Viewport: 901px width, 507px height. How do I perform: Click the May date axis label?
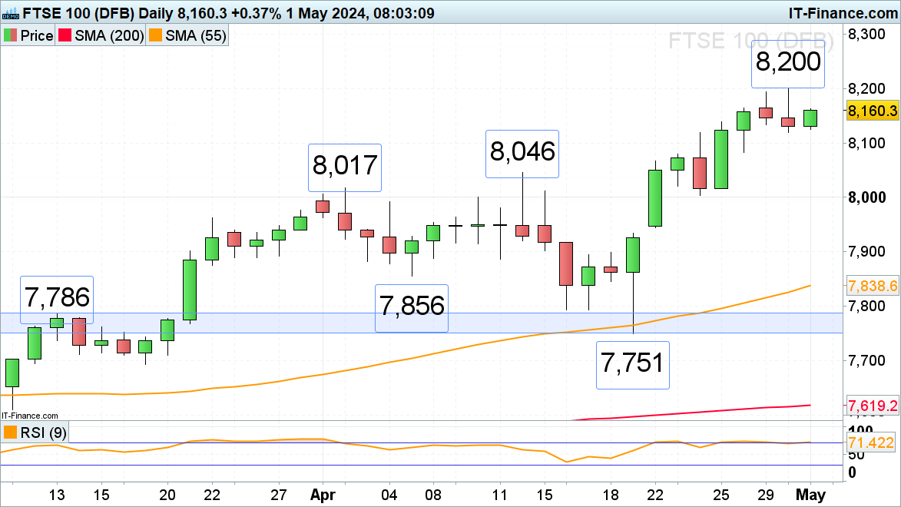[x=810, y=495]
